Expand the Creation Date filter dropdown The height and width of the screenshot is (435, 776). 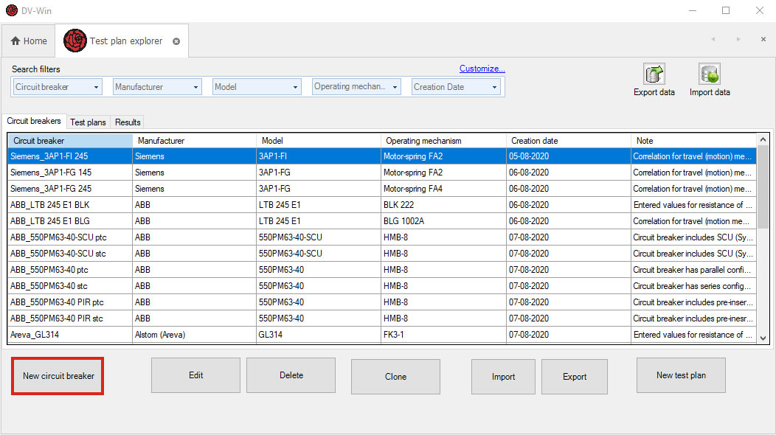click(x=494, y=87)
